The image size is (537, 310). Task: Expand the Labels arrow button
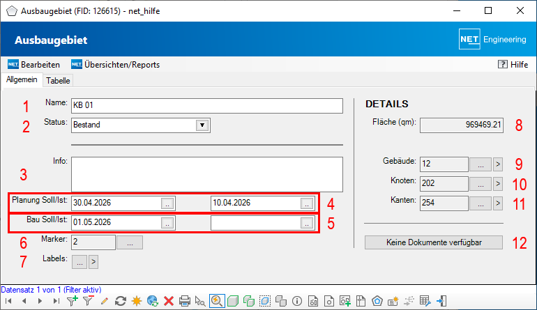[x=94, y=262]
